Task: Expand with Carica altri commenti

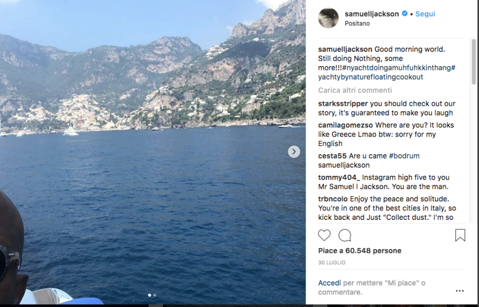Action: (x=355, y=90)
